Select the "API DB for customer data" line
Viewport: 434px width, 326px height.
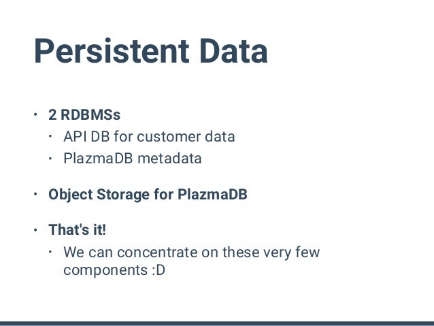[149, 137]
